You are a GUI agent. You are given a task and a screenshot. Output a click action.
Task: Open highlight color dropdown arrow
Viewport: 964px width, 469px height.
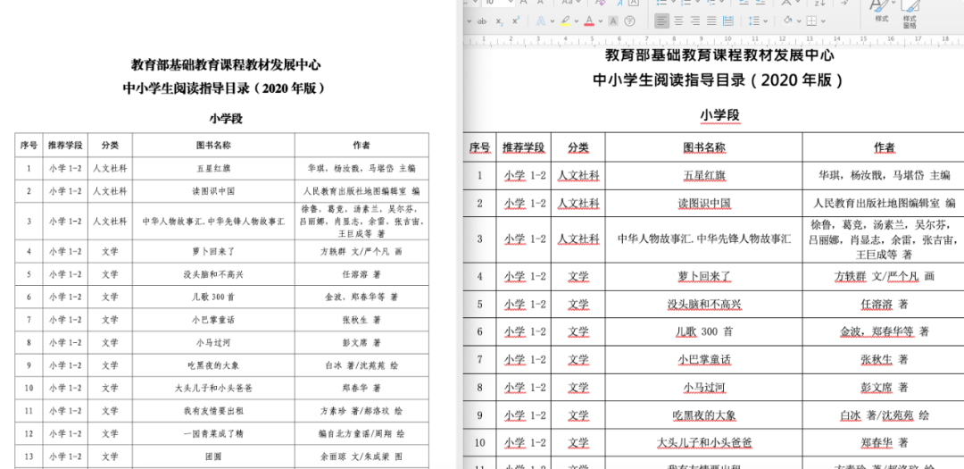pos(577,21)
